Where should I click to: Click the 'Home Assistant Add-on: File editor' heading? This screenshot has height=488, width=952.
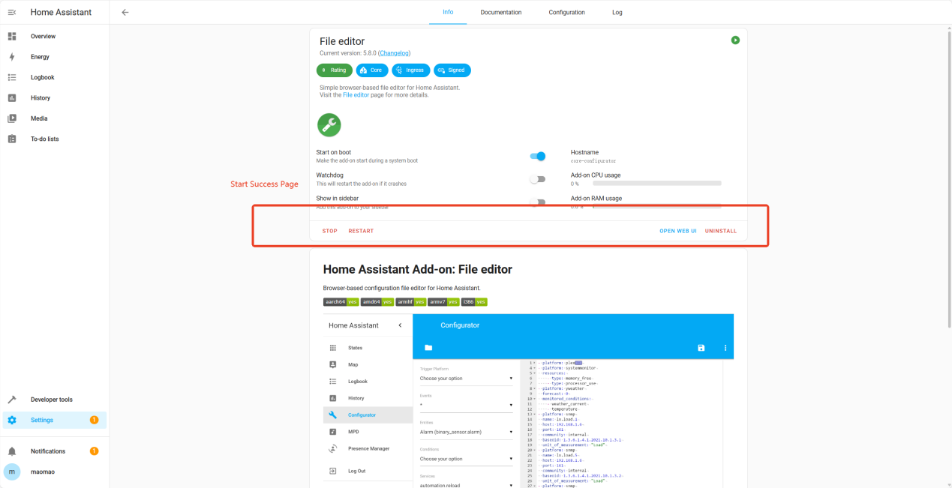click(418, 269)
